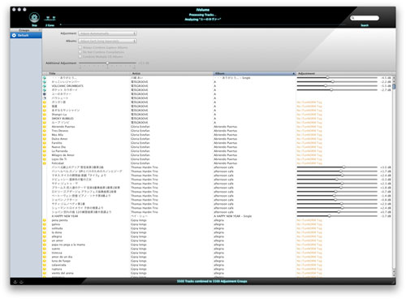Toggle Combine Multiple CD Albums checkbox
The height and width of the screenshot is (299, 406).
(x=80, y=56)
